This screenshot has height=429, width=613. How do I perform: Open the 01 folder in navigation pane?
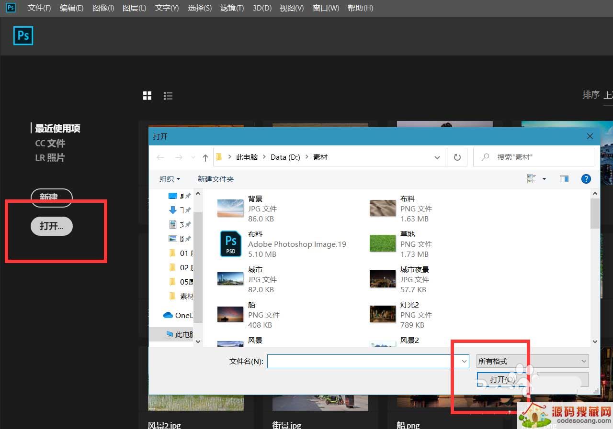click(x=181, y=253)
